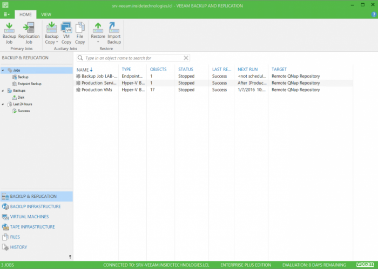Screen dimensions: 378x269
Task: Collapse the Jobs tree node
Action: [x=3, y=70]
